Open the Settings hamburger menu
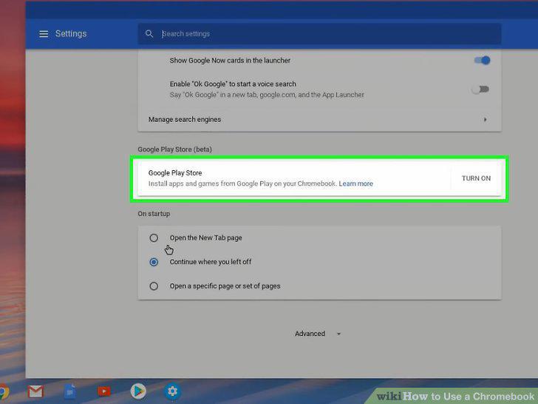This screenshot has width=538, height=404. click(44, 34)
